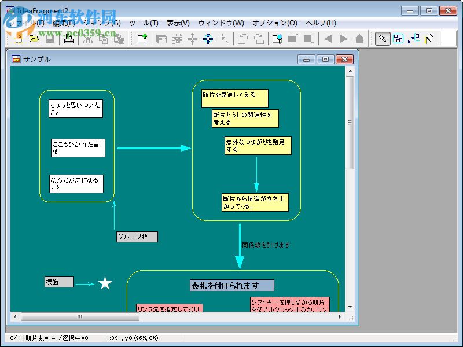
Task: Click the new fragment creation icon
Action: coord(142,39)
